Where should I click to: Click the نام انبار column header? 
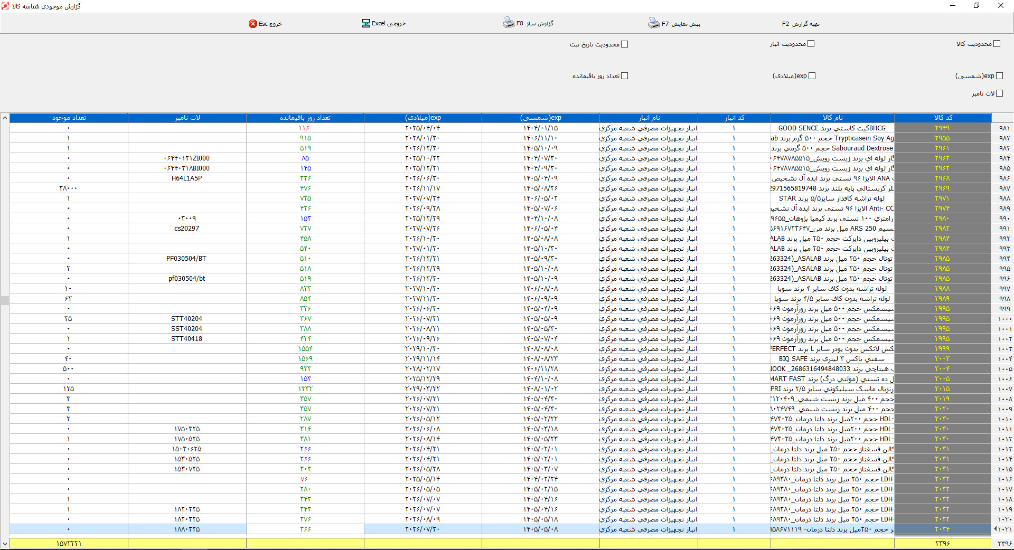649,118
